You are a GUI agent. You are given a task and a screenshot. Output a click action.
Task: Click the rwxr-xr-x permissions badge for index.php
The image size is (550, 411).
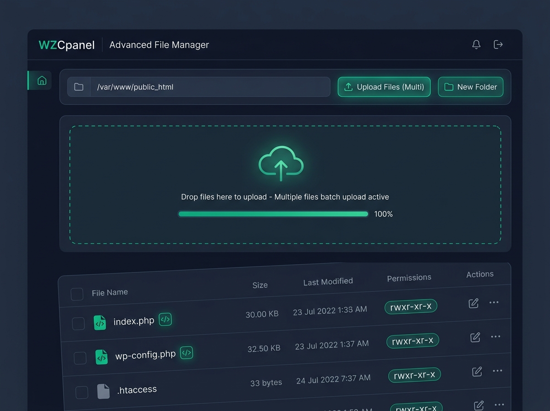click(x=411, y=307)
